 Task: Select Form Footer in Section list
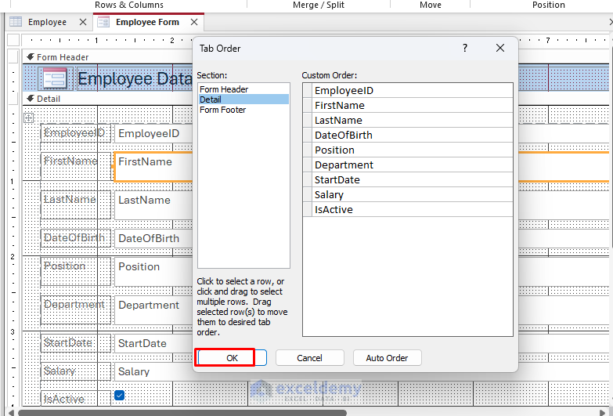coord(243,110)
